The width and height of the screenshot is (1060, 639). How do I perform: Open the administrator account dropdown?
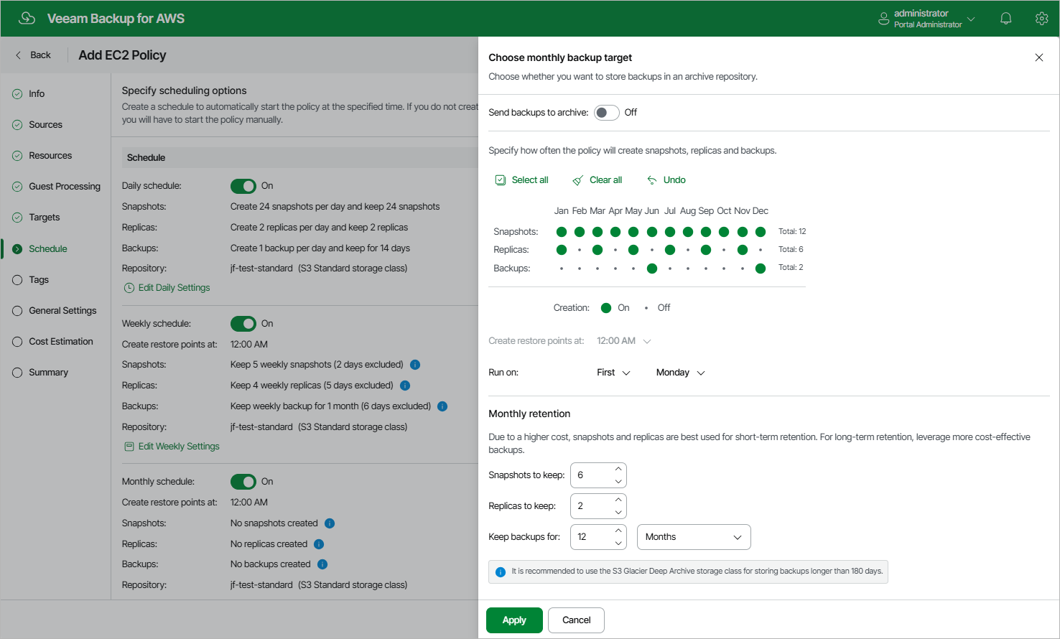[971, 19]
